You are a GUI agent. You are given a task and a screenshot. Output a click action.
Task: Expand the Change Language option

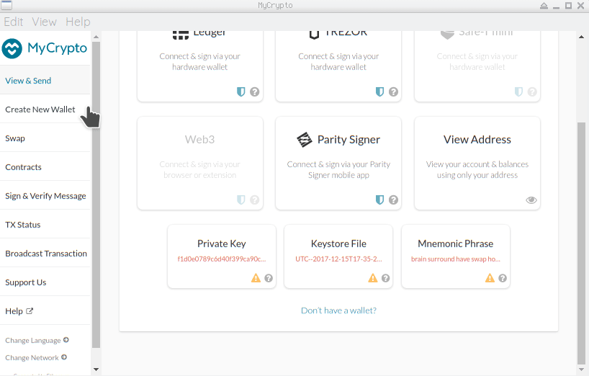[x=37, y=340]
